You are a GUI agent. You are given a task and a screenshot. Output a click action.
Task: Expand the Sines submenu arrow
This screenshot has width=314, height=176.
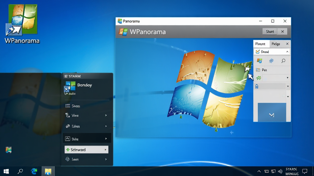106,126
